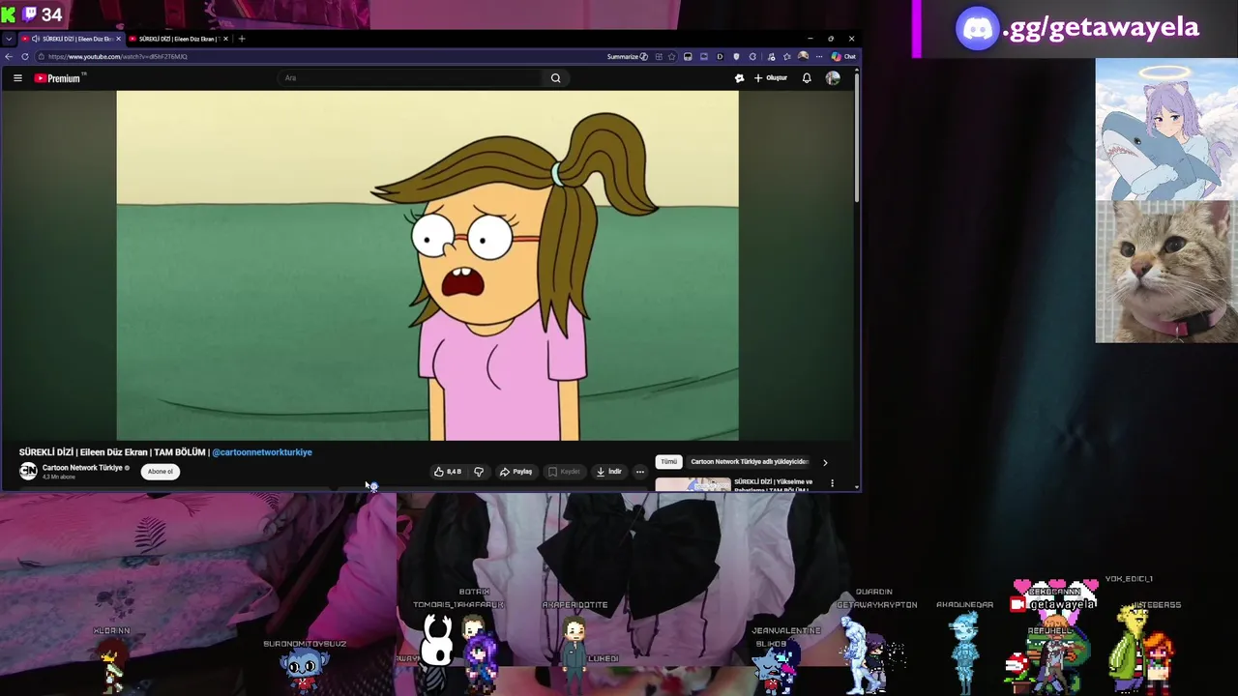Click Summarize in the address bar

[x=628, y=56]
